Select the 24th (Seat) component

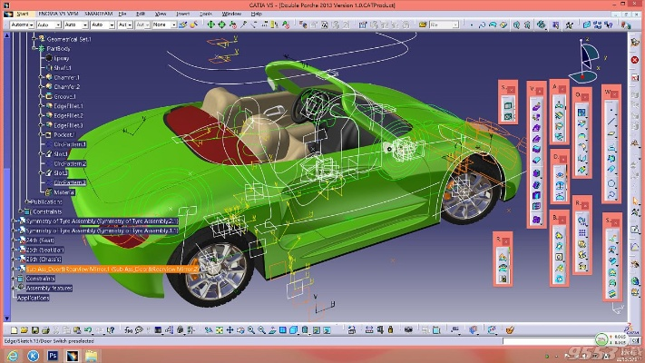[x=40, y=240]
